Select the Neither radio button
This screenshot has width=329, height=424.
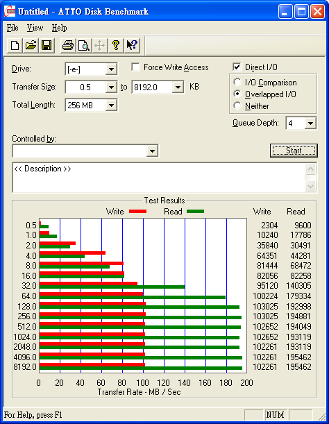pos(237,105)
